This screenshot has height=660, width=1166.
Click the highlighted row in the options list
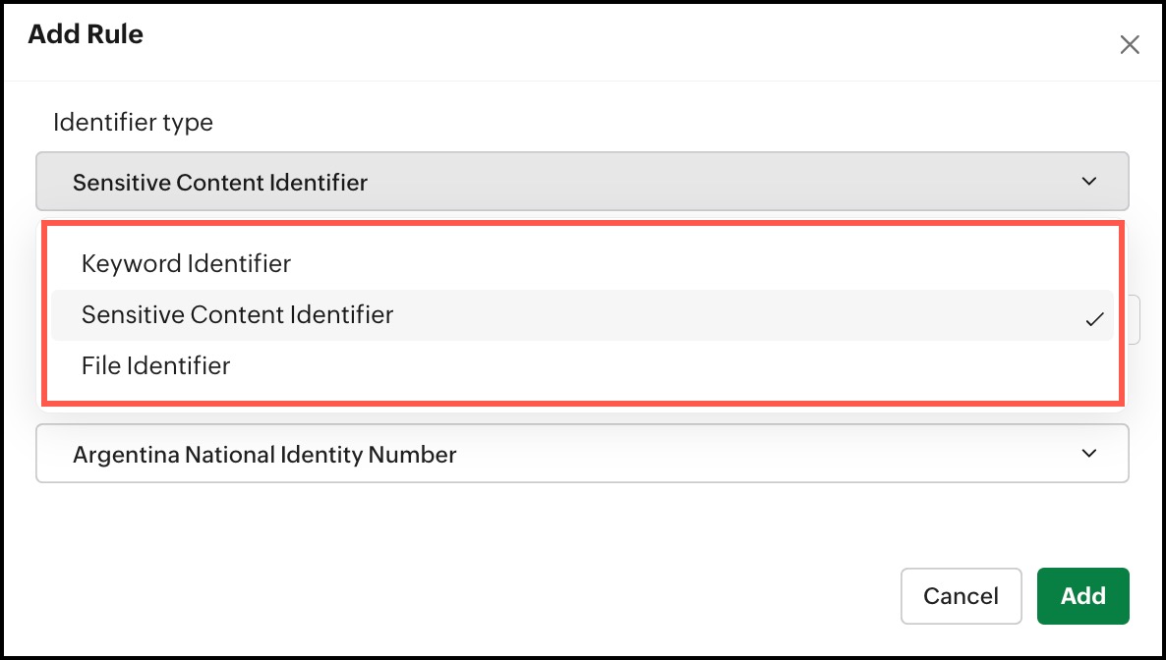point(582,315)
